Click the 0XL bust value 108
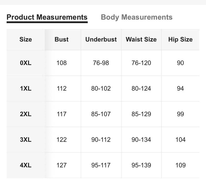The image size is (206, 184). 62,63
